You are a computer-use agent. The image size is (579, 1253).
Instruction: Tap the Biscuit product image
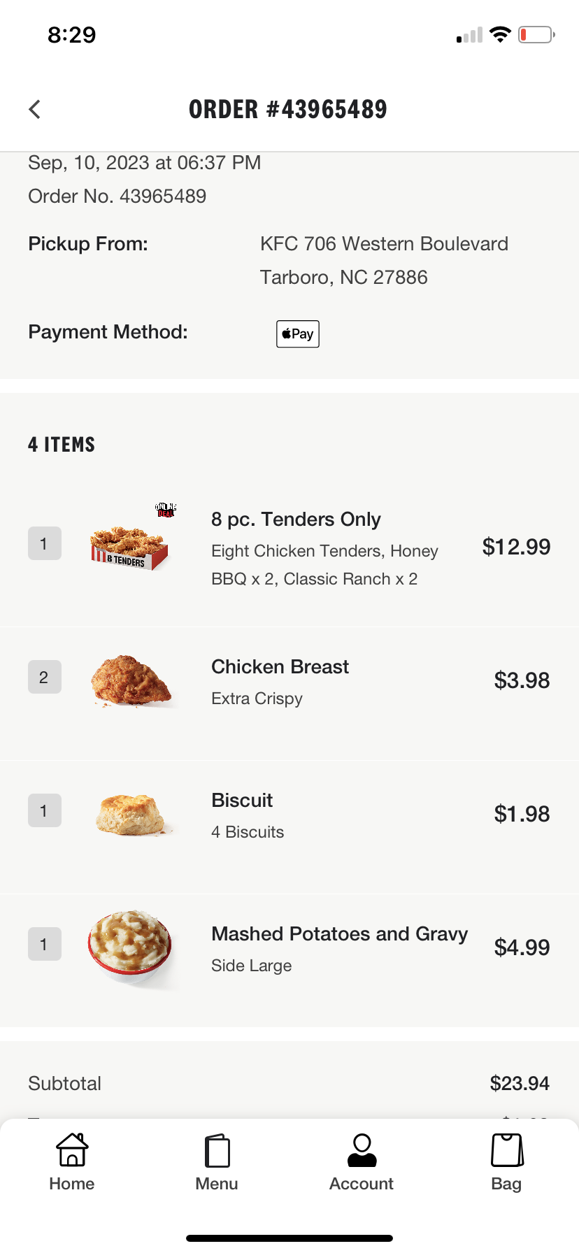(131, 814)
